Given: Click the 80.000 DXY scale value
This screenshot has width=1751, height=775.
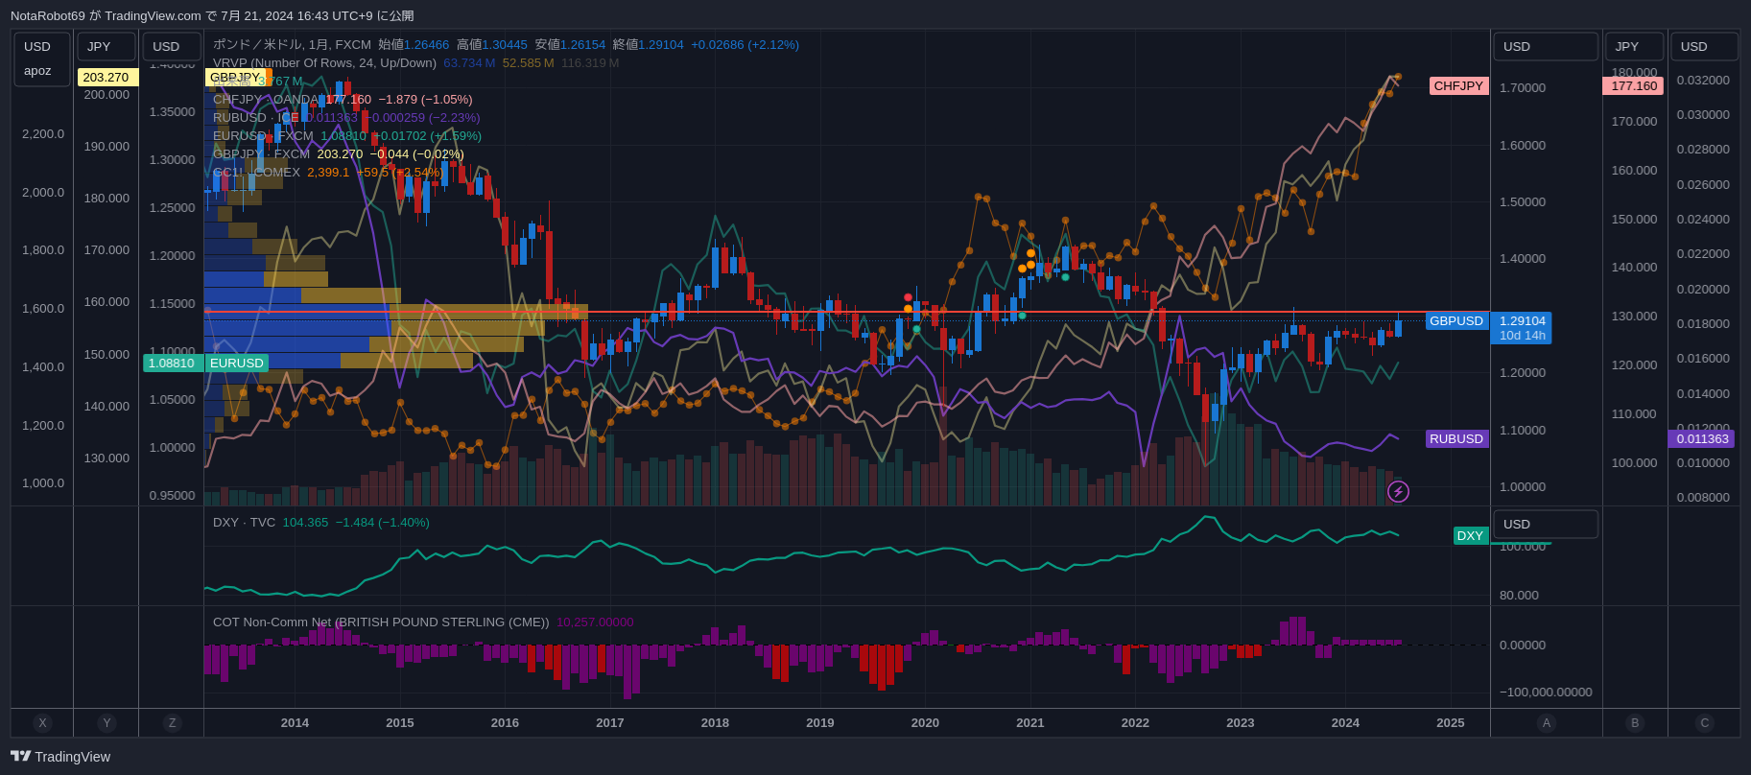Looking at the screenshot, I should click(x=1520, y=596).
